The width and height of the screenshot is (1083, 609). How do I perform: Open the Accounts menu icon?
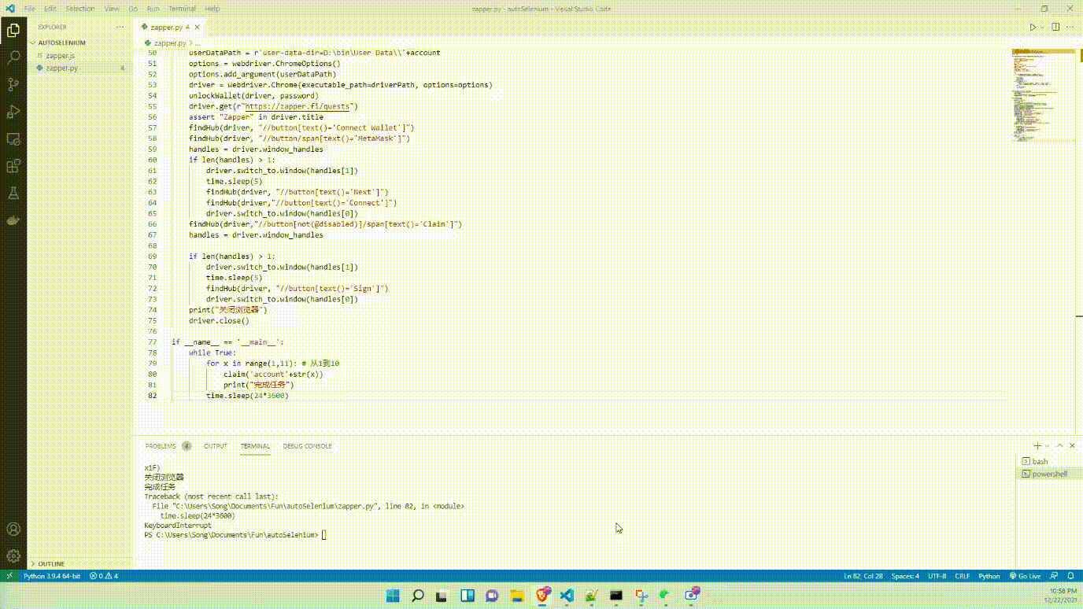click(13, 529)
